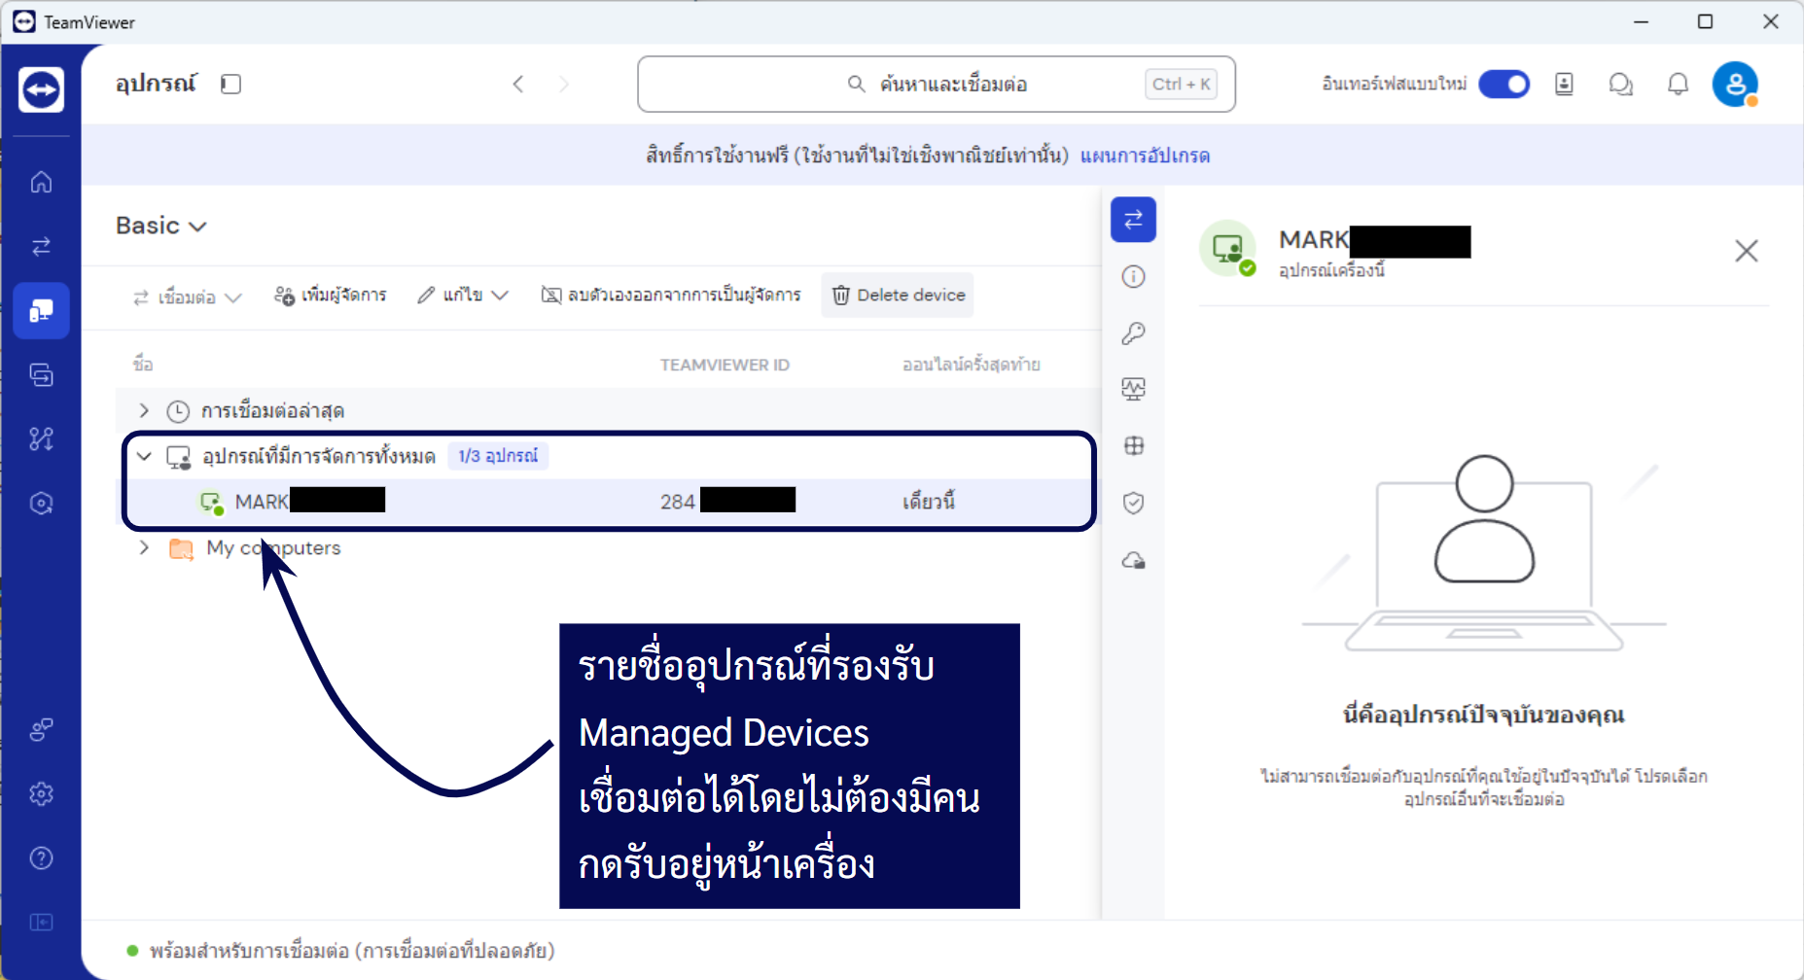Image resolution: width=1804 pixels, height=980 pixels.
Task: Open the key icon in device panel
Action: click(1133, 333)
